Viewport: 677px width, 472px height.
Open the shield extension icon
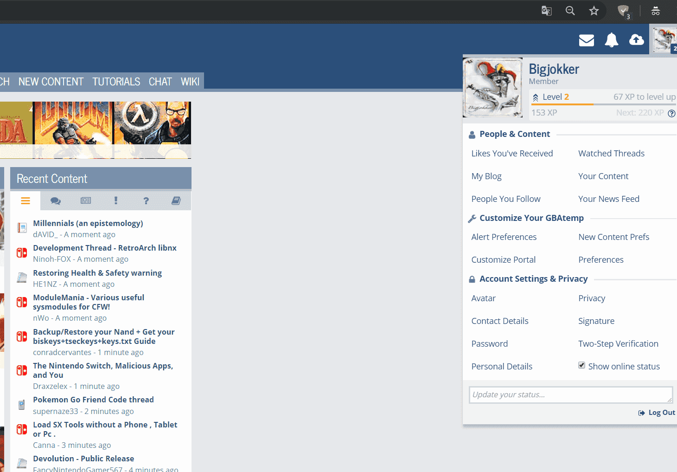point(624,11)
